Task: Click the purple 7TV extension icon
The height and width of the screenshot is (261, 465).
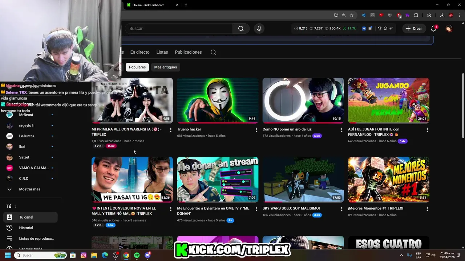Action: coord(407,15)
